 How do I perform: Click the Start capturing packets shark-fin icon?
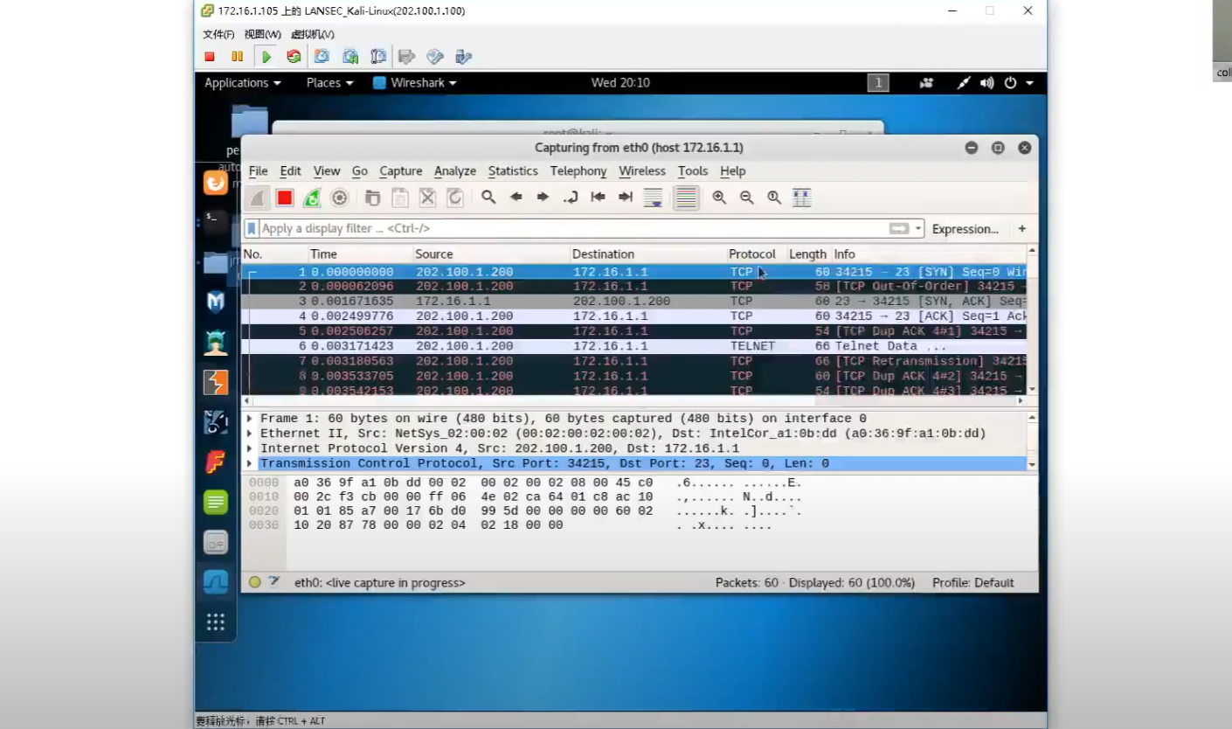257,198
